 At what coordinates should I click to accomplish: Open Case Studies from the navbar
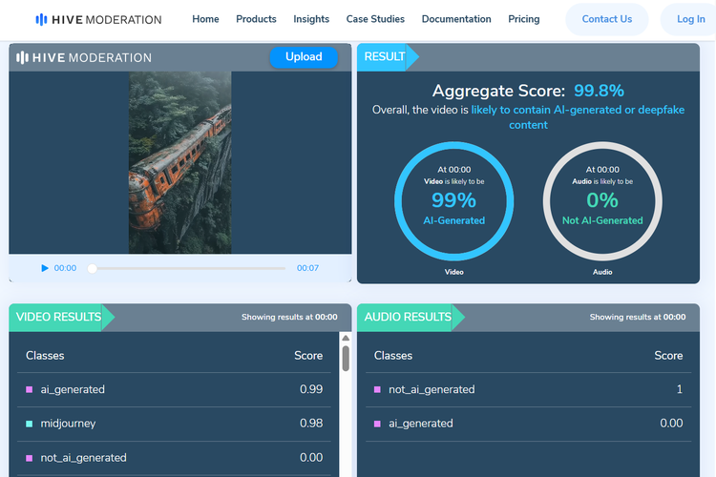pyautogui.click(x=375, y=19)
